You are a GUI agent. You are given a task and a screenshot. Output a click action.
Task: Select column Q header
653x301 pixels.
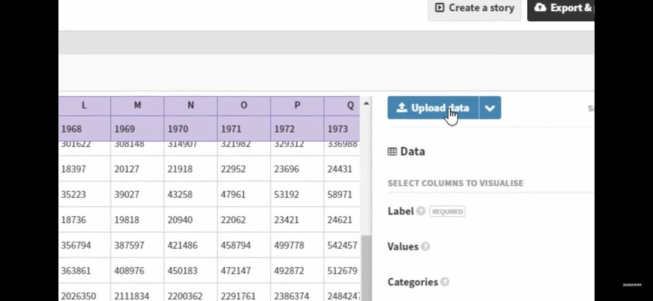pyautogui.click(x=342, y=106)
